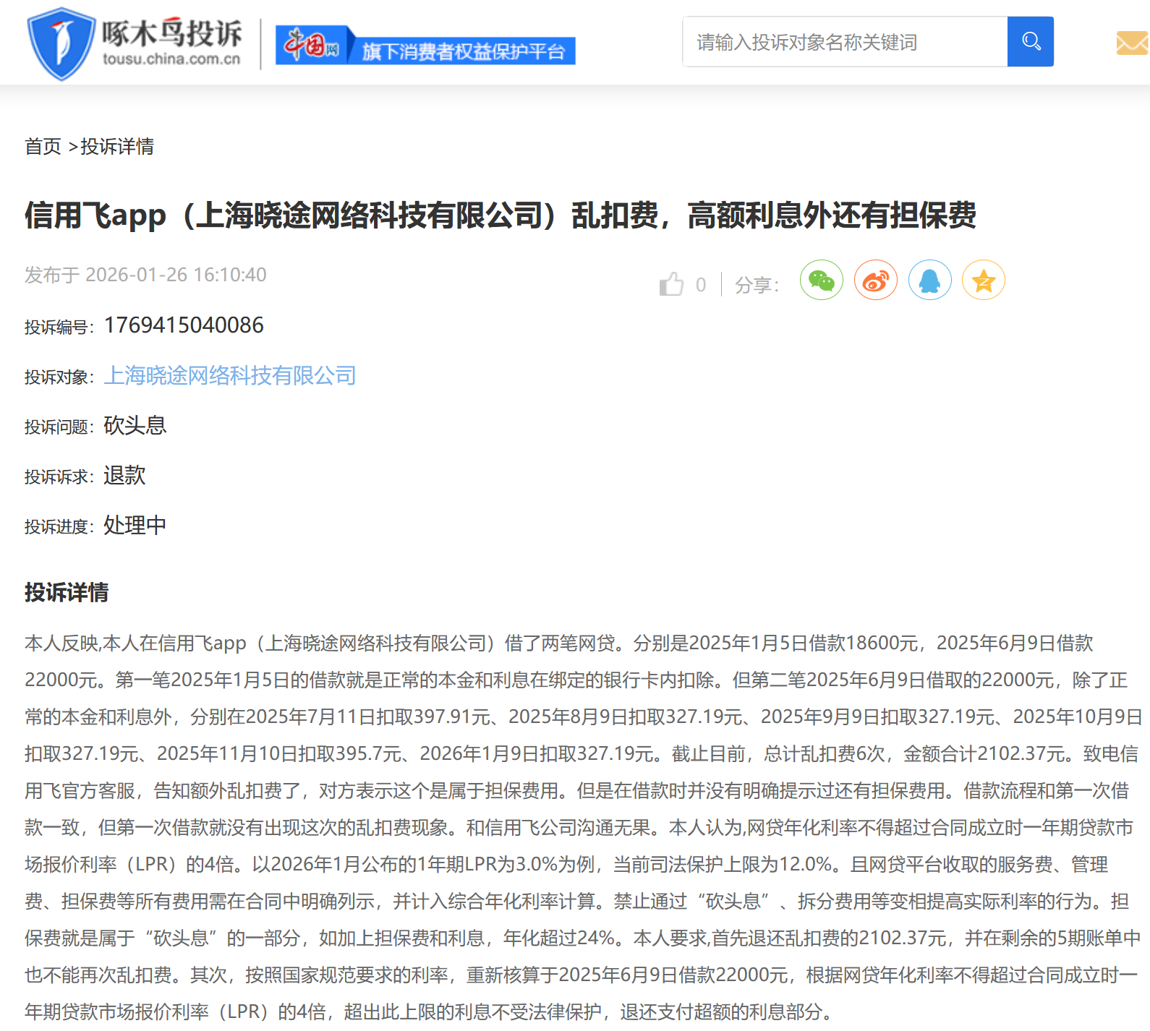This screenshot has width=1150, height=1031.
Task: Click the 啄木鸟投诉 site name text
Action: pyautogui.click(x=171, y=33)
